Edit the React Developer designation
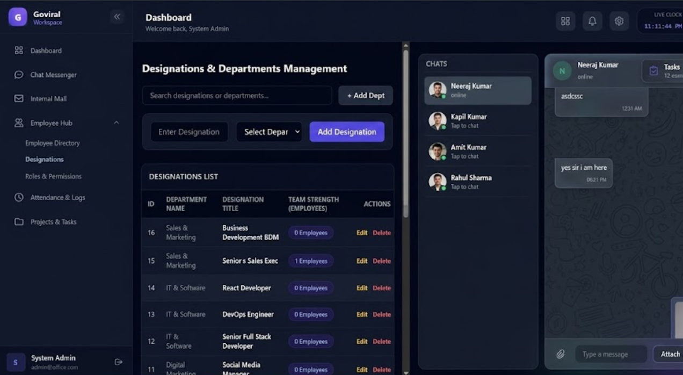683x375 pixels. point(362,288)
